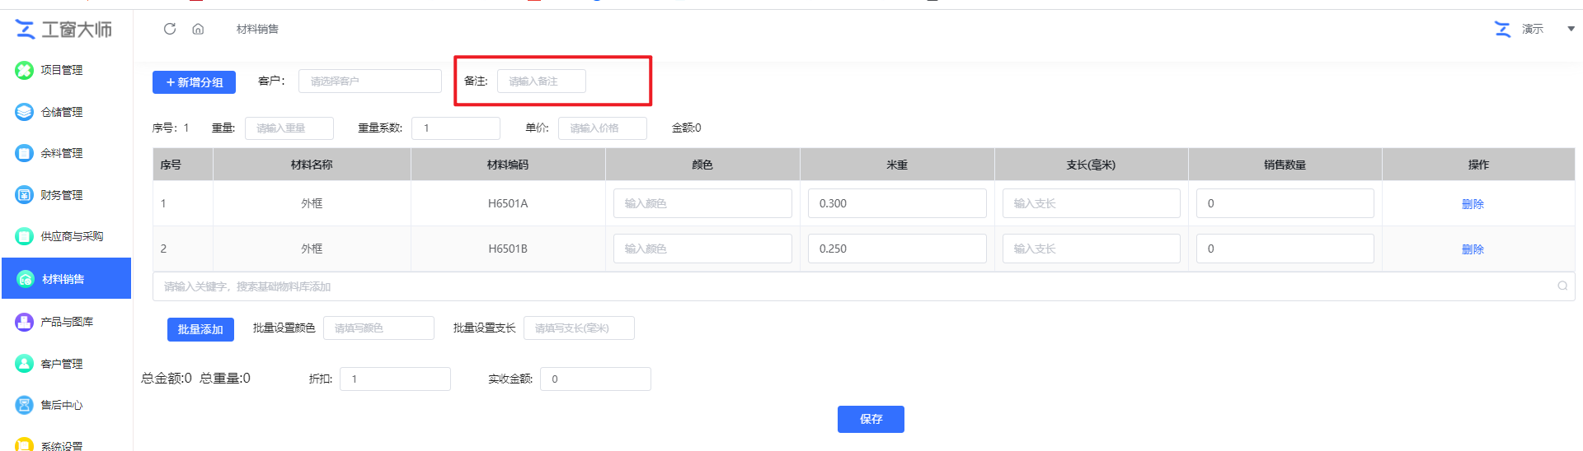Open 项目管理 from sidebar icon
The height and width of the screenshot is (451, 1583).
pos(25,70)
